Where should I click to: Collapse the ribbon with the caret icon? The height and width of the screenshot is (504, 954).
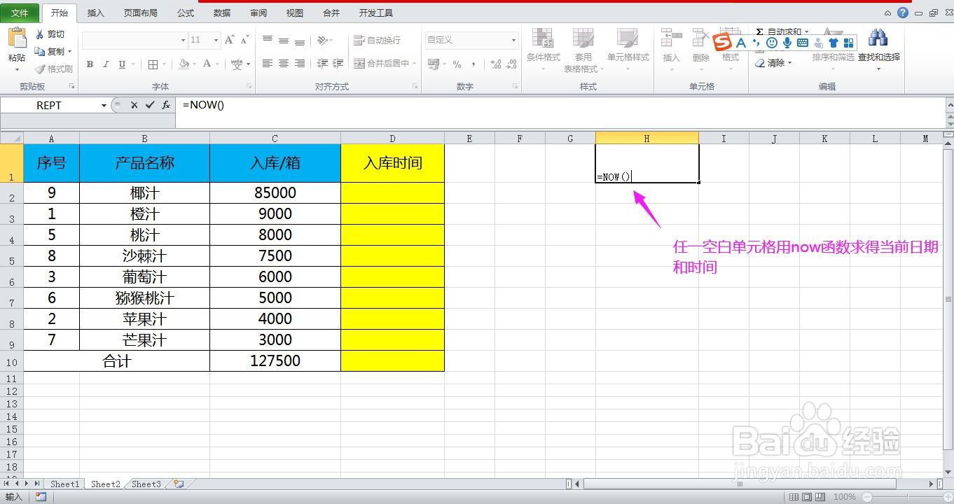tap(888, 13)
